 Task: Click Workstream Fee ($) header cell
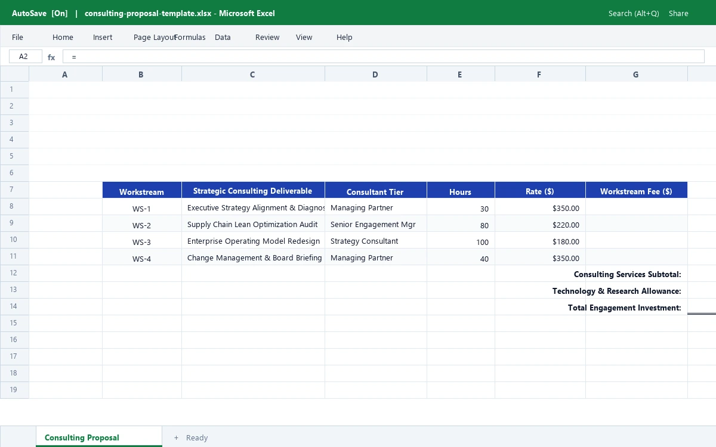pyautogui.click(x=637, y=190)
